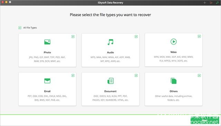
Task: Click the "Video" card title
Action: pyautogui.click(x=173, y=52)
